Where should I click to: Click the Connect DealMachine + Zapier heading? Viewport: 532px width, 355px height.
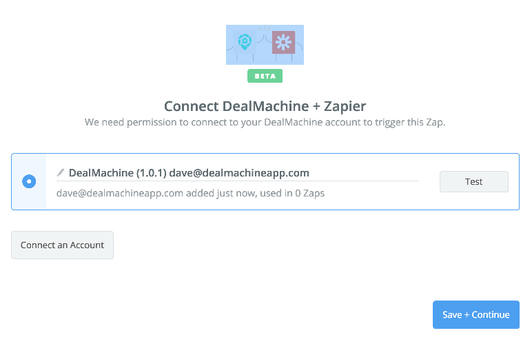(265, 106)
